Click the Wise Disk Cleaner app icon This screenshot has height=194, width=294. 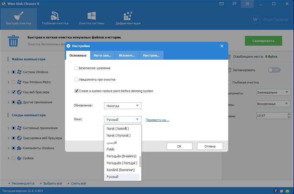(3, 4)
